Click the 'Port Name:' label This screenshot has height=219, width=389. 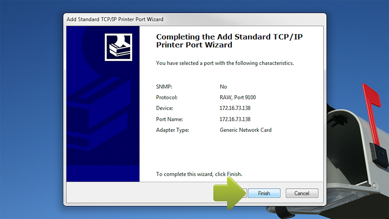point(170,119)
